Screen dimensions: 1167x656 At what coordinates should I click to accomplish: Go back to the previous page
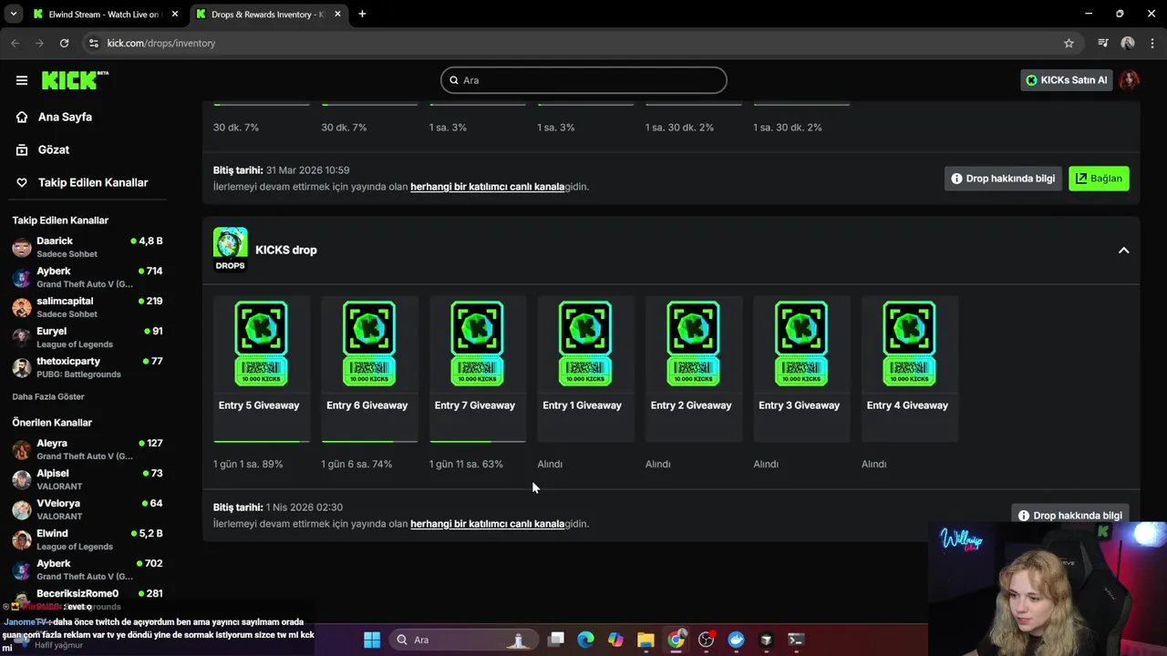(15, 43)
